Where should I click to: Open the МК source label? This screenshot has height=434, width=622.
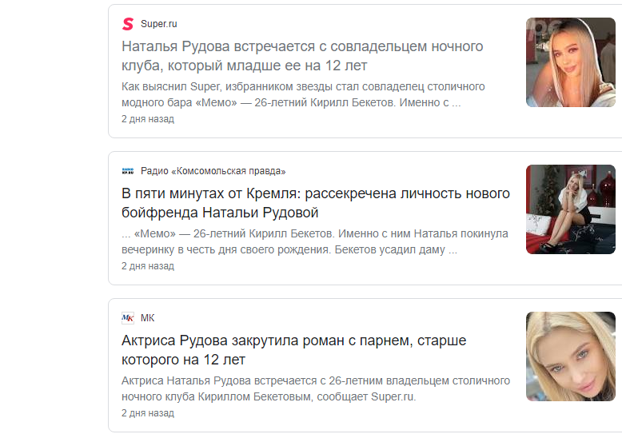tap(148, 318)
